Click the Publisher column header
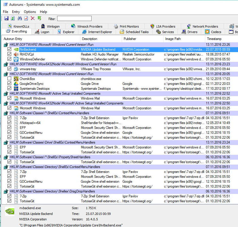238x227 pixels. point(130,39)
